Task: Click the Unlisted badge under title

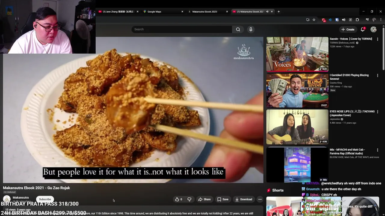Action: point(9,192)
